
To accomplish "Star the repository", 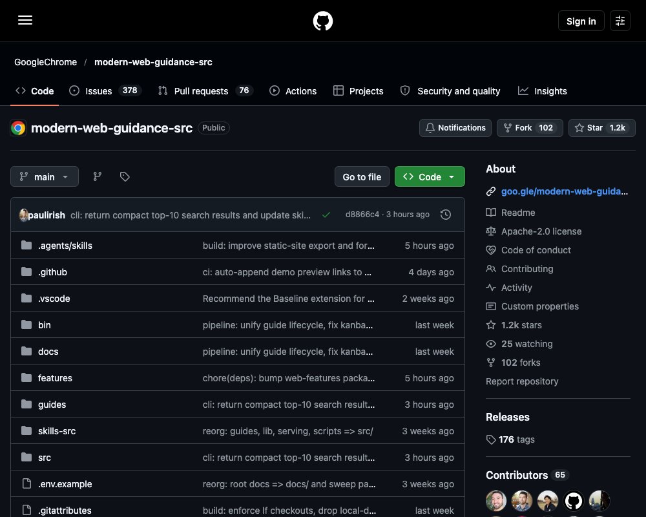I will pyautogui.click(x=602, y=128).
